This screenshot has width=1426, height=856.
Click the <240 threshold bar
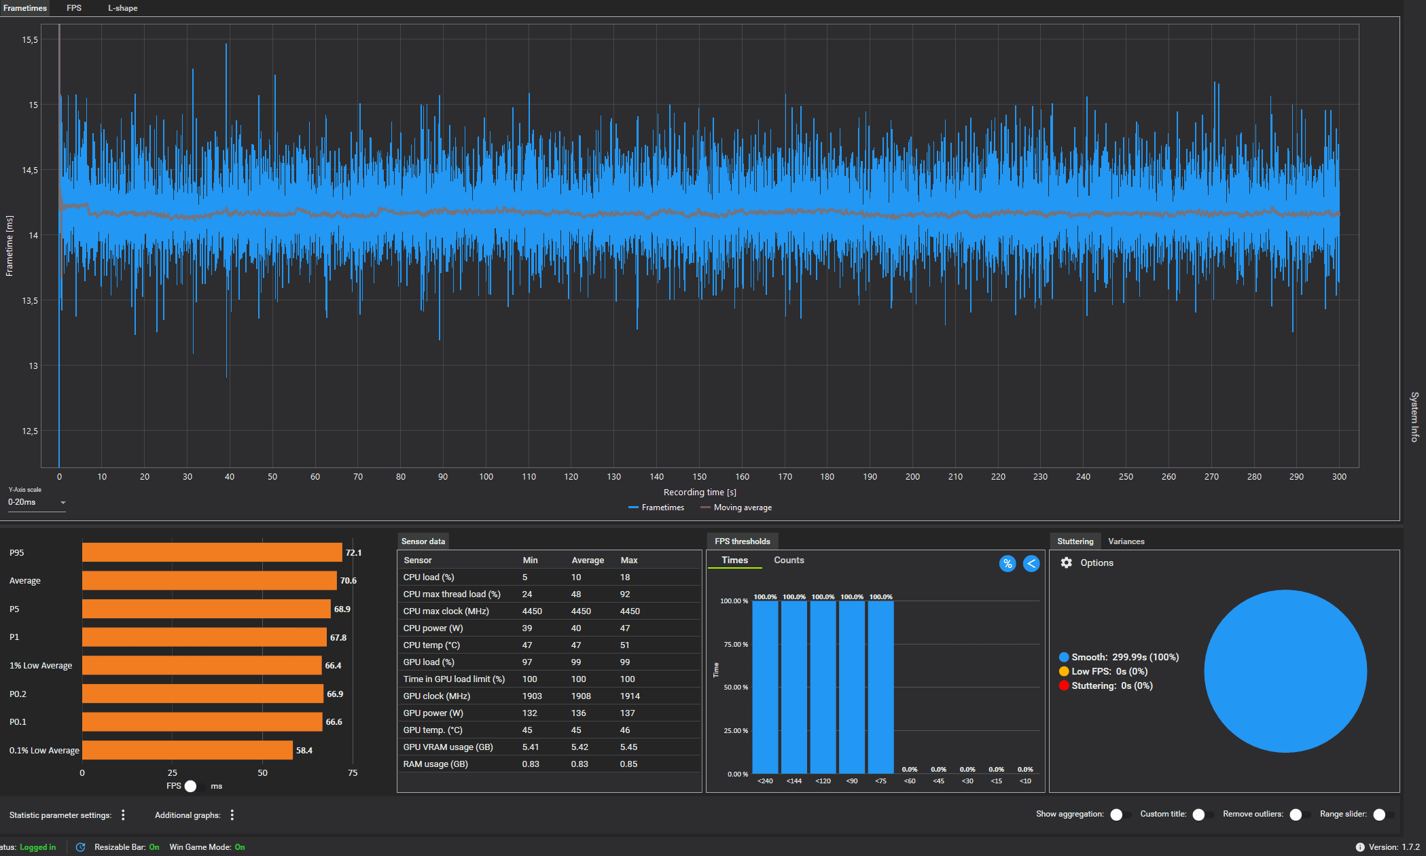[x=765, y=688]
